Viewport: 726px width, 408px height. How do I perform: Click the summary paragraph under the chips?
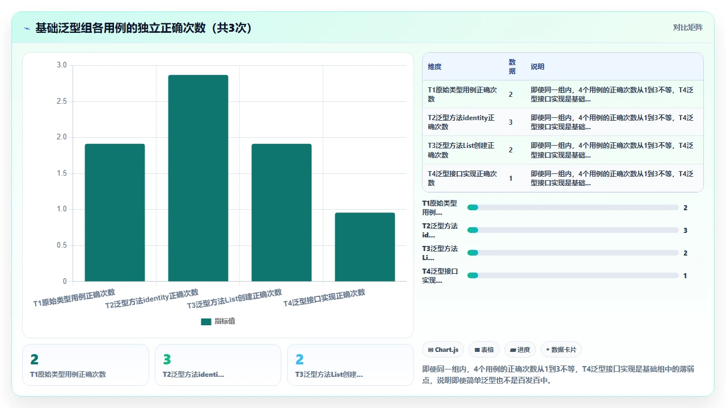558,375
